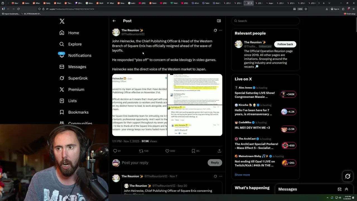Click the 1:11 PM · Nov 7, 2025 timestamp
Screen dimensions: 357x201
[126, 141]
